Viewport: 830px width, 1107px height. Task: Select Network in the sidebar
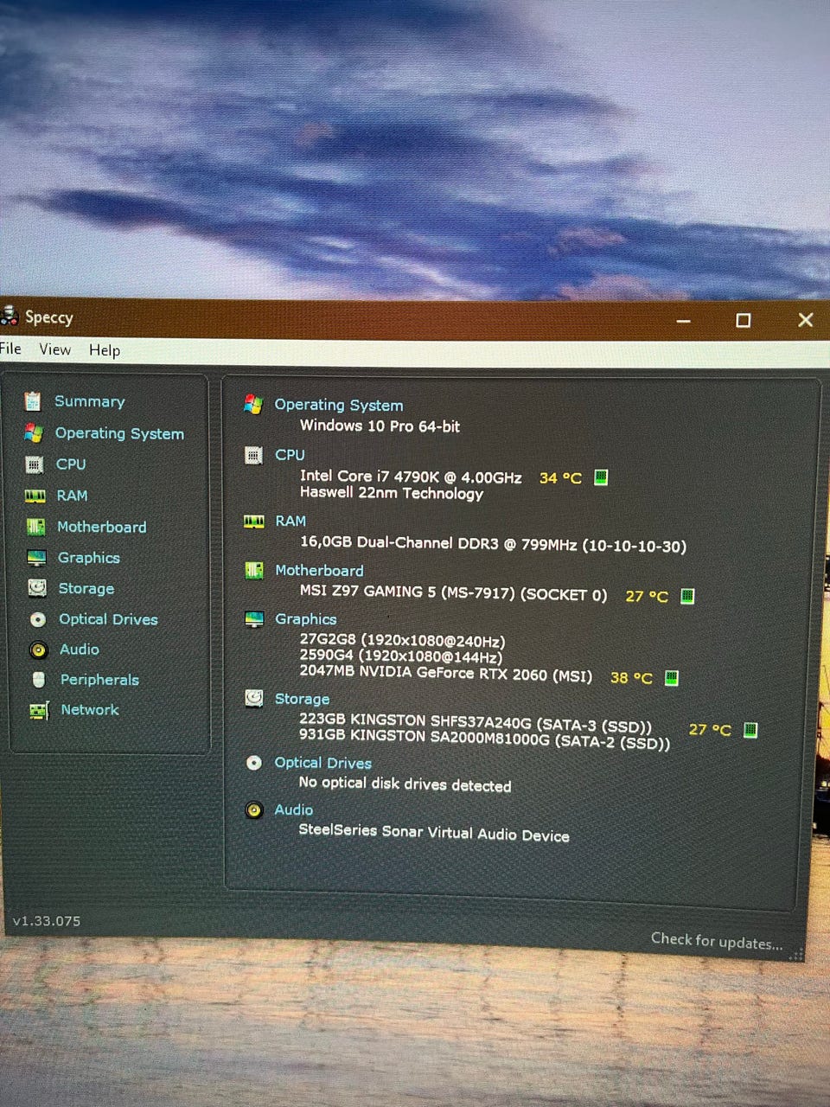tap(90, 710)
